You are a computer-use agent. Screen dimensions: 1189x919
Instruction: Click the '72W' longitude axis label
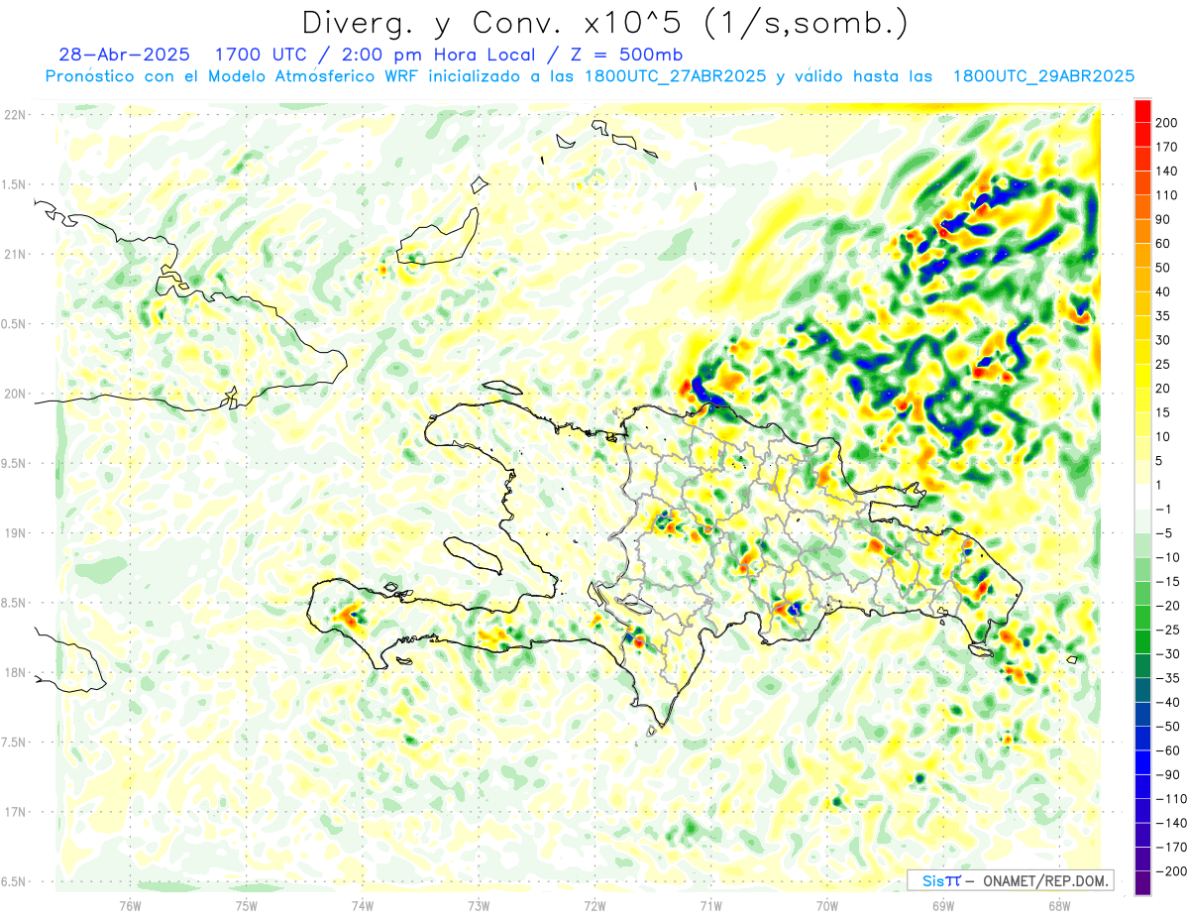tap(594, 905)
